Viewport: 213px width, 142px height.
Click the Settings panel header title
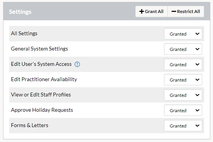(x=20, y=12)
